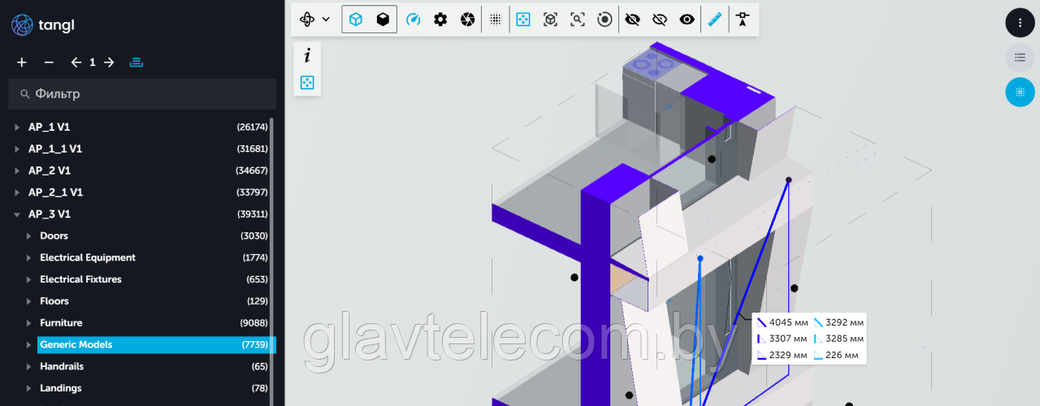Open the three-dot options menu
The width and height of the screenshot is (1040, 406).
(x=1020, y=23)
